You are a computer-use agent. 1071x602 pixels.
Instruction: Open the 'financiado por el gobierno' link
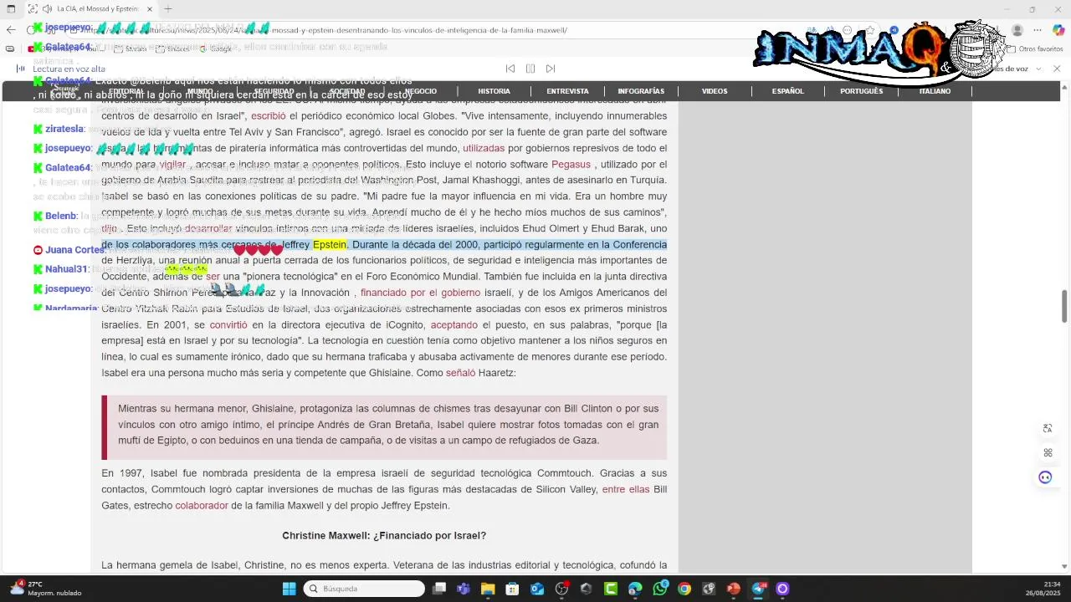(420, 293)
